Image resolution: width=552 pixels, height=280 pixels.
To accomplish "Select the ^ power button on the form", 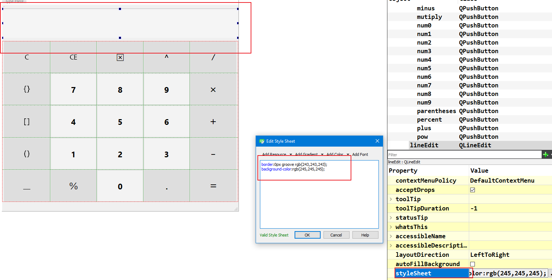I will pos(166,57).
